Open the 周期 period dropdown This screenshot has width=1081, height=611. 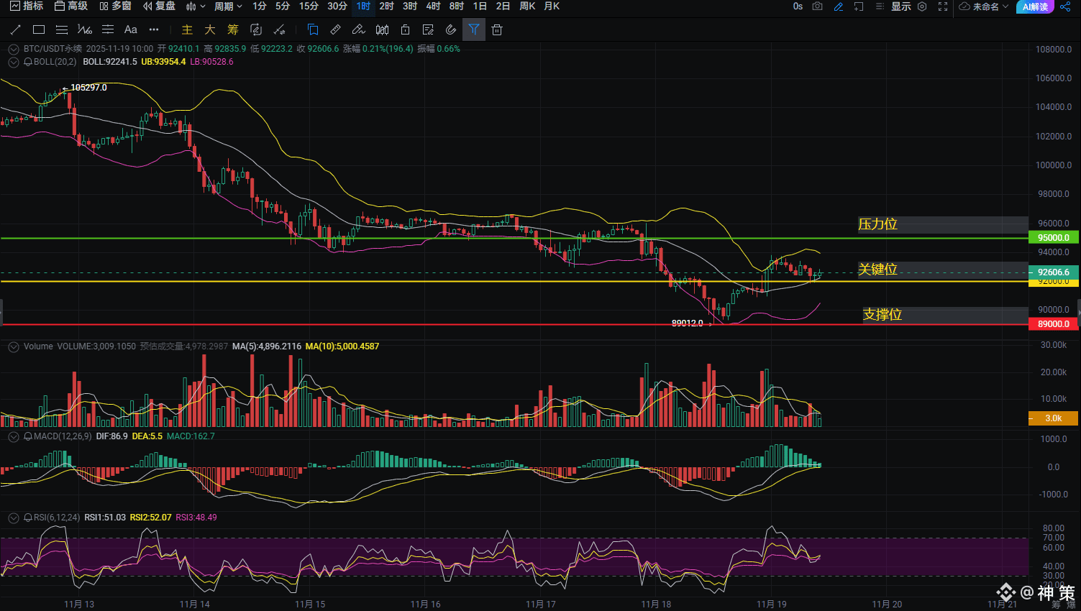[228, 6]
